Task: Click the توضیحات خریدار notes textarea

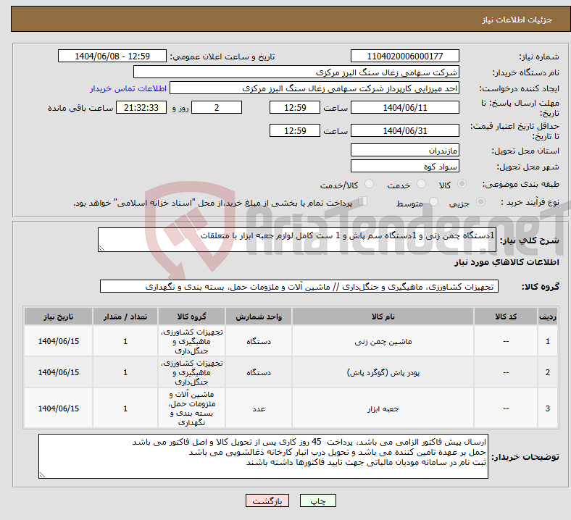Action: (263, 456)
